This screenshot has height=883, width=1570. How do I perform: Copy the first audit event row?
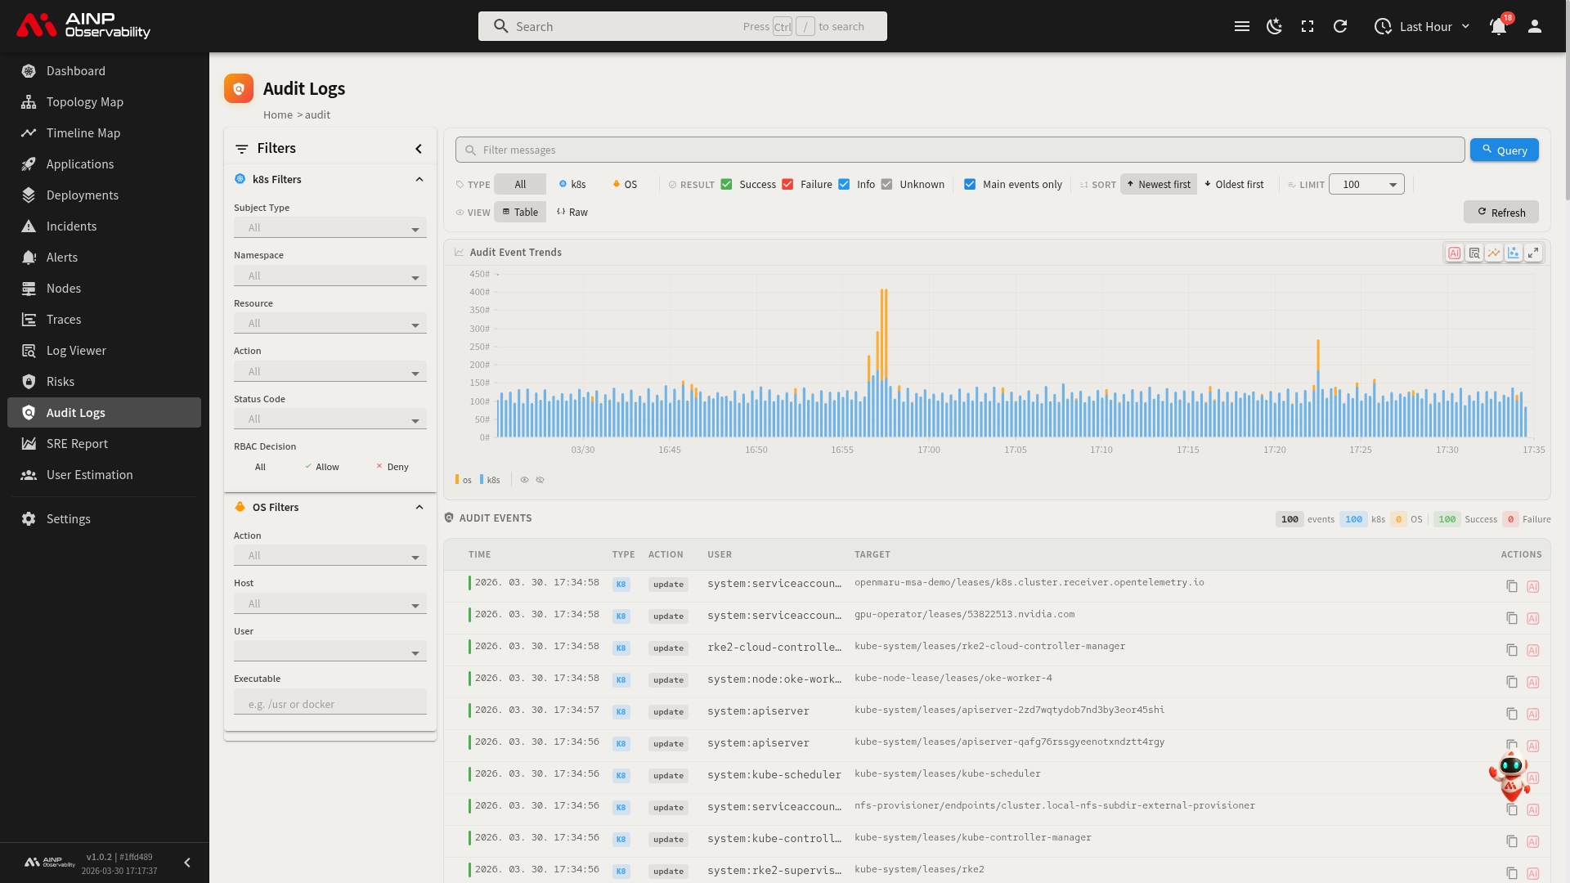[1511, 586]
